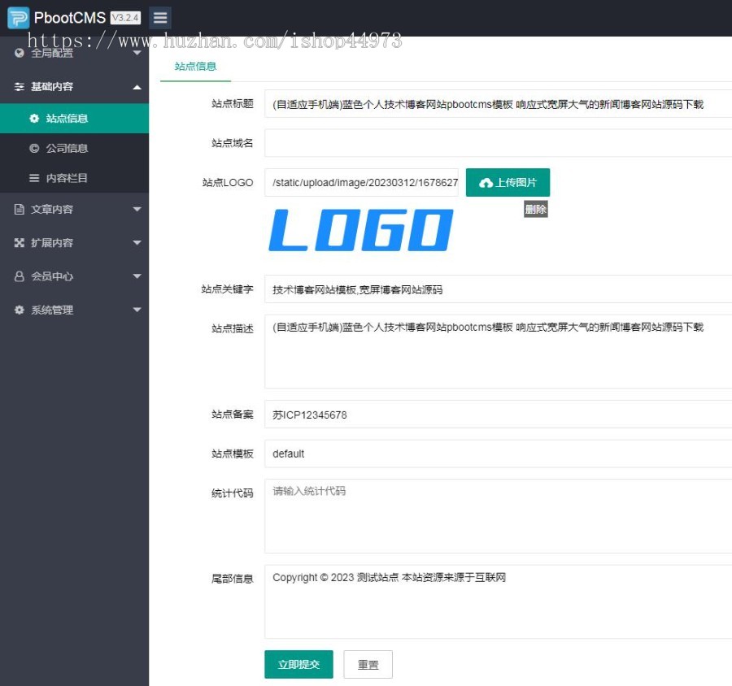Click the 重置 reset button
This screenshot has width=732, height=686.
tap(368, 664)
